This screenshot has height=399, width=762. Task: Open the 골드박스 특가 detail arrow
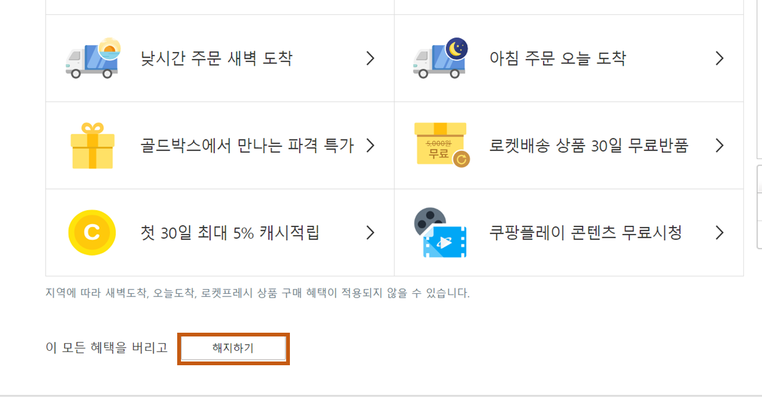click(x=370, y=144)
